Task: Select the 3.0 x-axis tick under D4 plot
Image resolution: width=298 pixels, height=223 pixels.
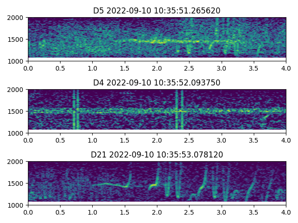Action: 222,140
